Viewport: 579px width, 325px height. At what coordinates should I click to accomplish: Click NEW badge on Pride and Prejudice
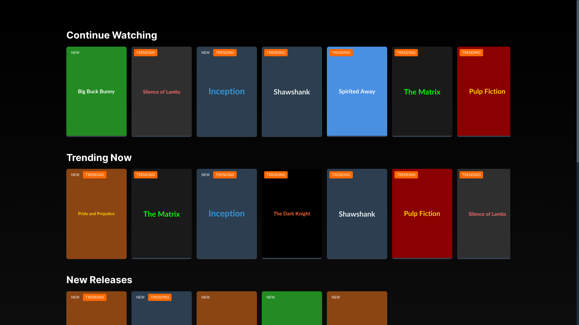point(75,175)
